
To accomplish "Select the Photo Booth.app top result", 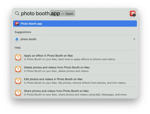I will pyautogui.click(x=75, y=24).
